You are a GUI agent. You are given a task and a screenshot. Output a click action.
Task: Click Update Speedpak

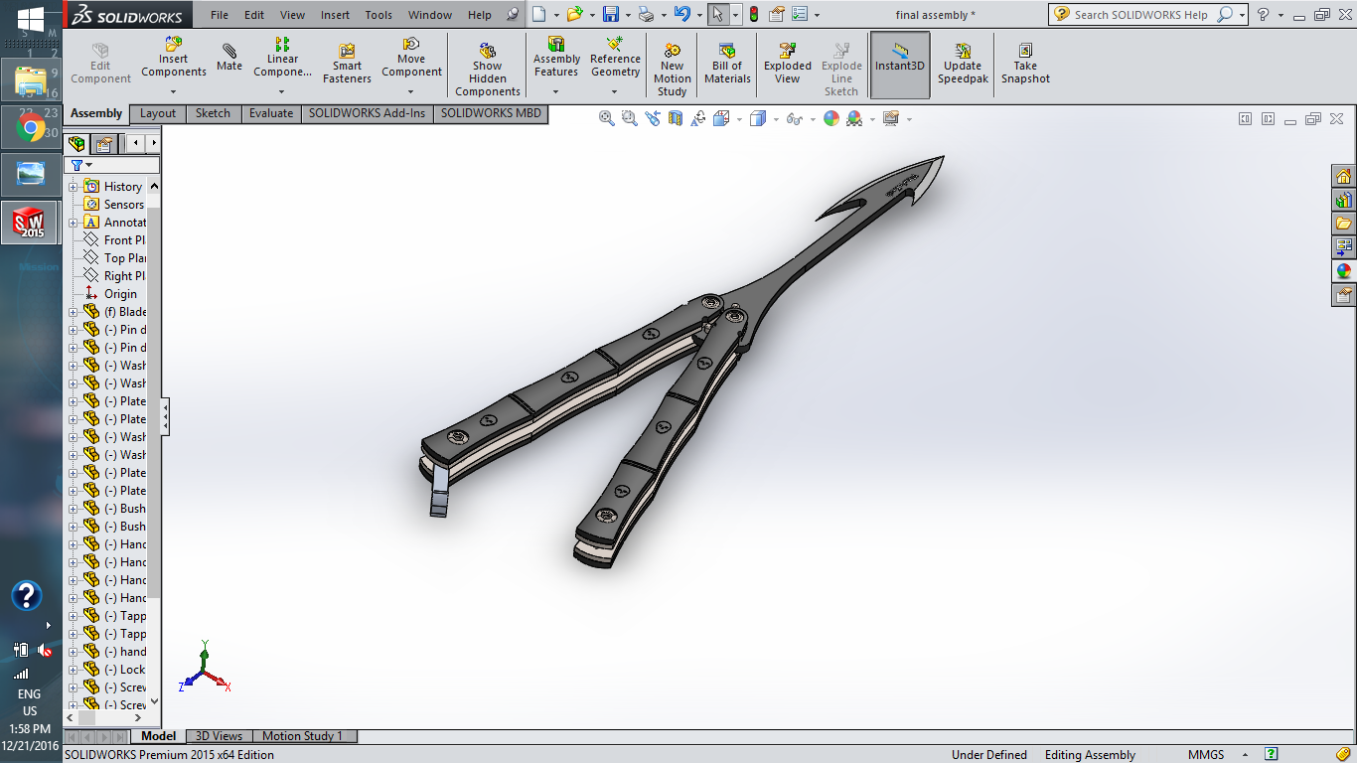pos(962,60)
